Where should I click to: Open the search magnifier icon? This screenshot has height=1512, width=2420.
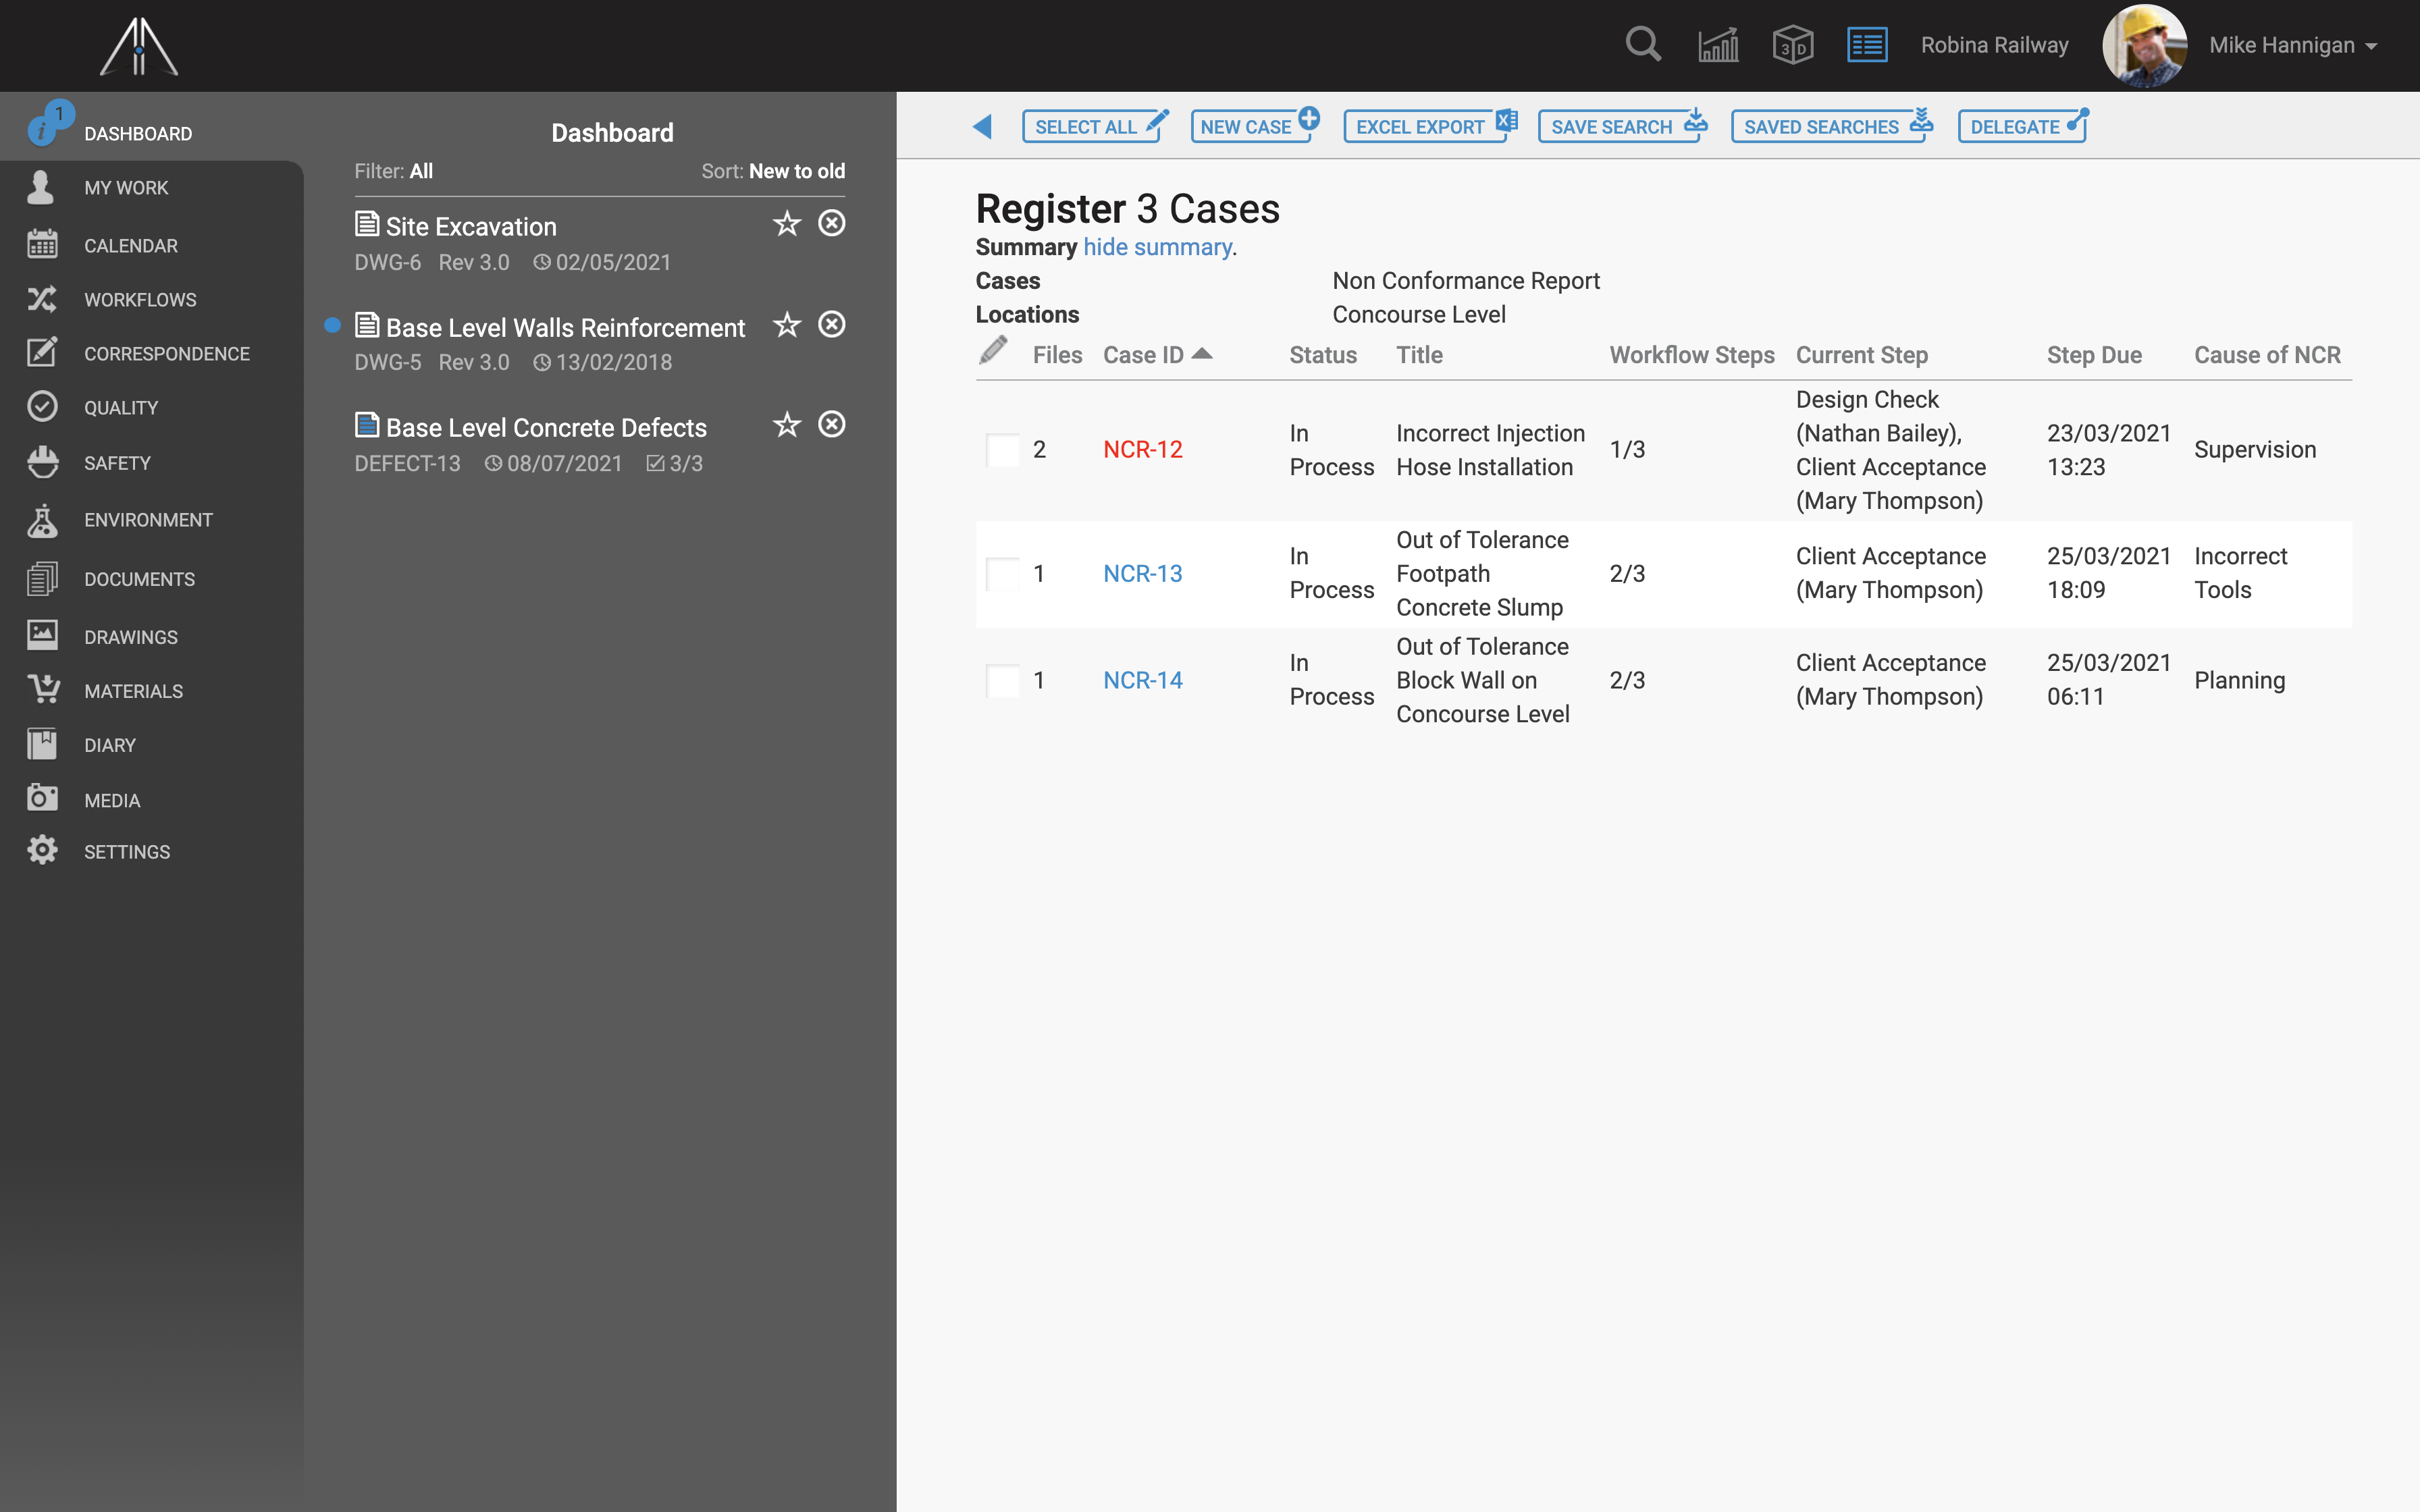click(x=1642, y=45)
